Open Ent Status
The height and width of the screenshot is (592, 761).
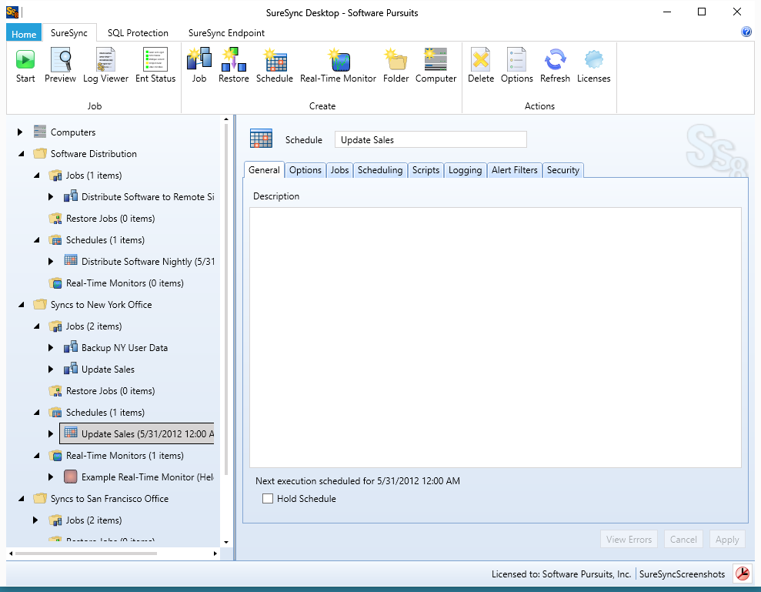(x=155, y=65)
